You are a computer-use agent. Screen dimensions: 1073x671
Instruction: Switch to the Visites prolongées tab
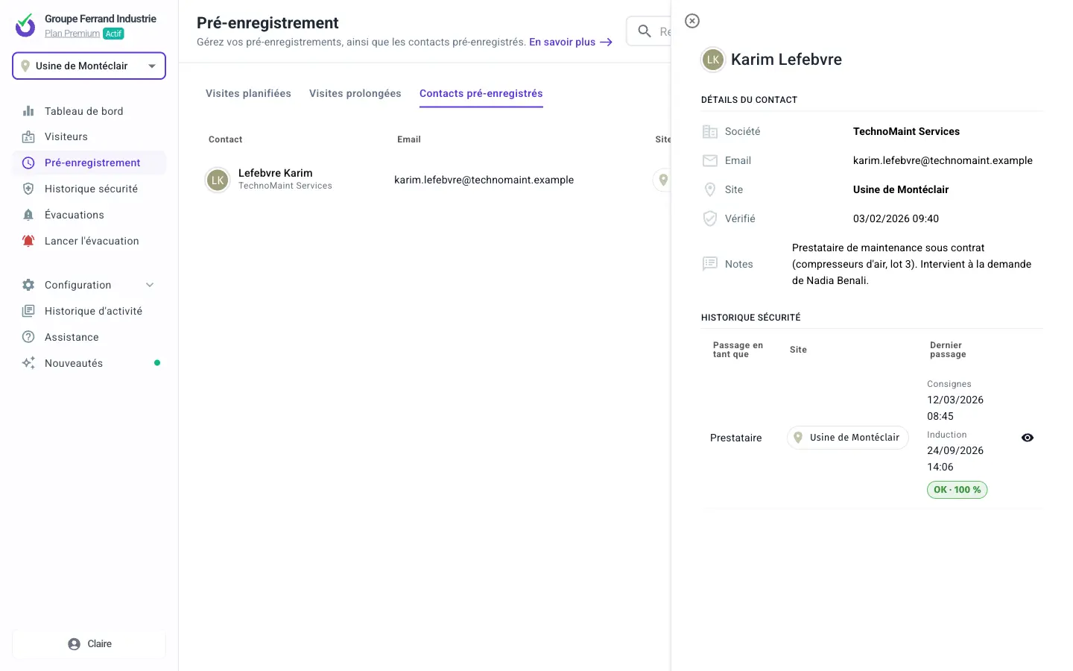(355, 94)
